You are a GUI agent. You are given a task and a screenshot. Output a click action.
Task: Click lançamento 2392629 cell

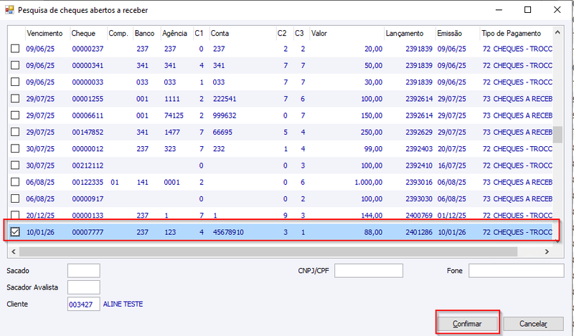[x=419, y=132]
